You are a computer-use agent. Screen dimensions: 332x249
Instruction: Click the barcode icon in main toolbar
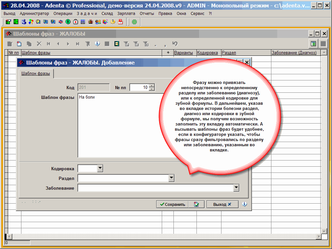pos(83,22)
